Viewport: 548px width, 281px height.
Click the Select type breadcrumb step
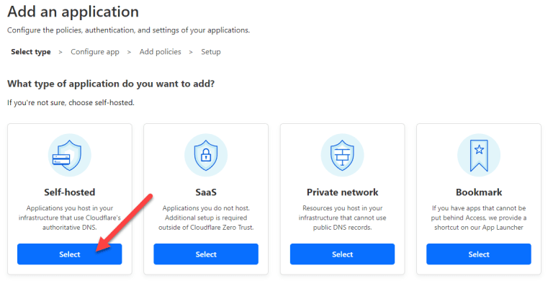tap(31, 52)
